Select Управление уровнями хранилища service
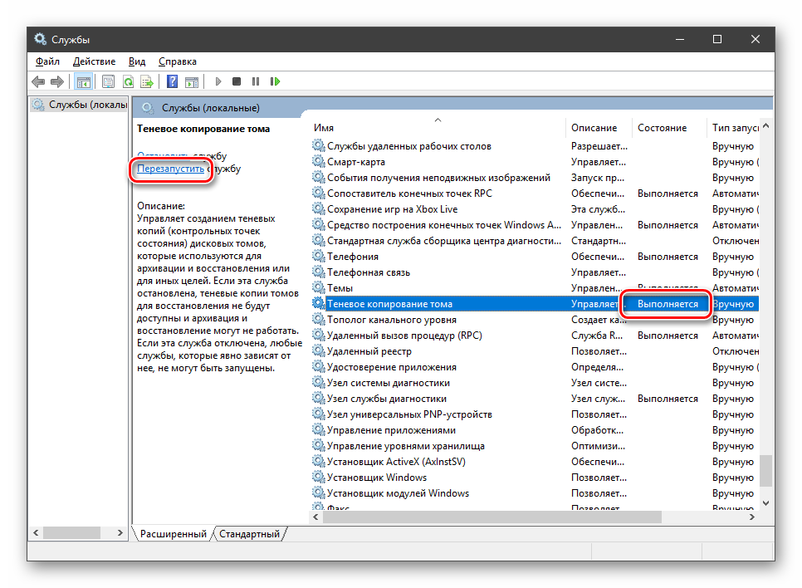The image size is (802, 588). [x=535, y=446]
